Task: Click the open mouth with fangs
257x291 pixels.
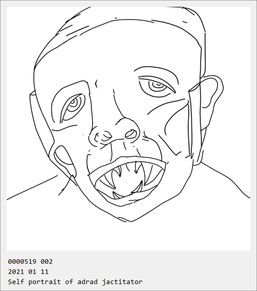Action: pos(128,181)
